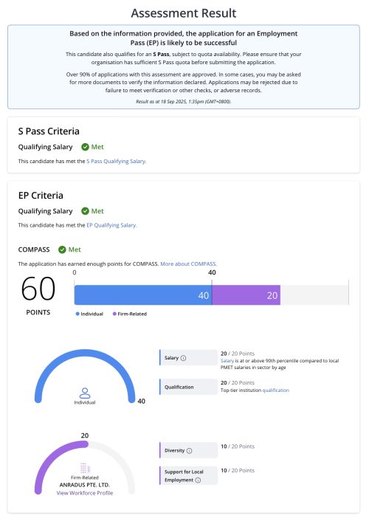Select the Firm-Related legend dot
Screen dimensions: 369x516
(x=114, y=314)
